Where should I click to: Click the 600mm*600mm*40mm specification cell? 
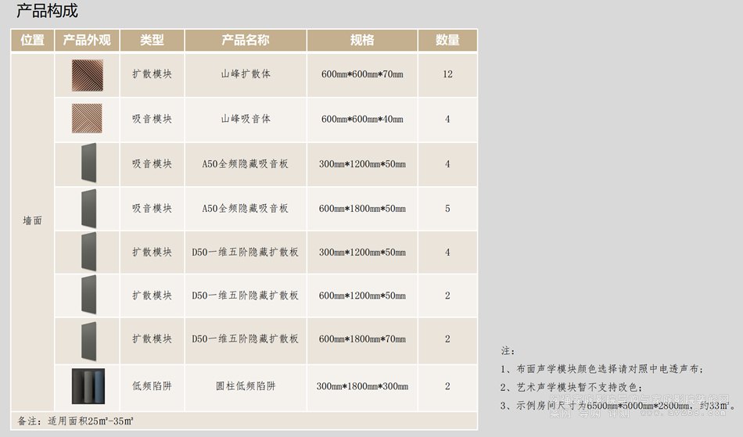click(x=362, y=120)
